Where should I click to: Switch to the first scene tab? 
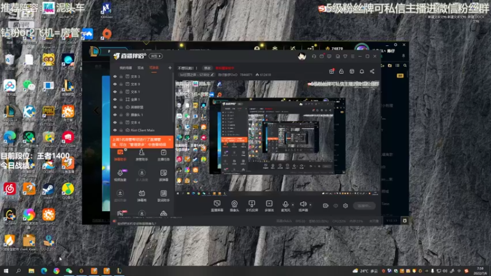pos(126,68)
